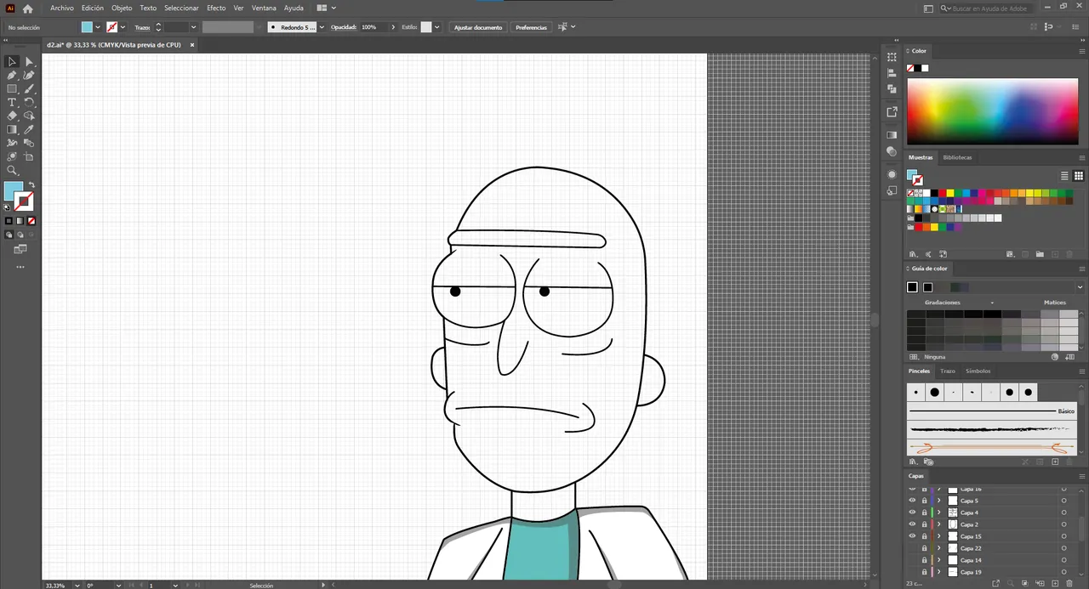Open Transparency panel icon in side dock

[x=892, y=151]
